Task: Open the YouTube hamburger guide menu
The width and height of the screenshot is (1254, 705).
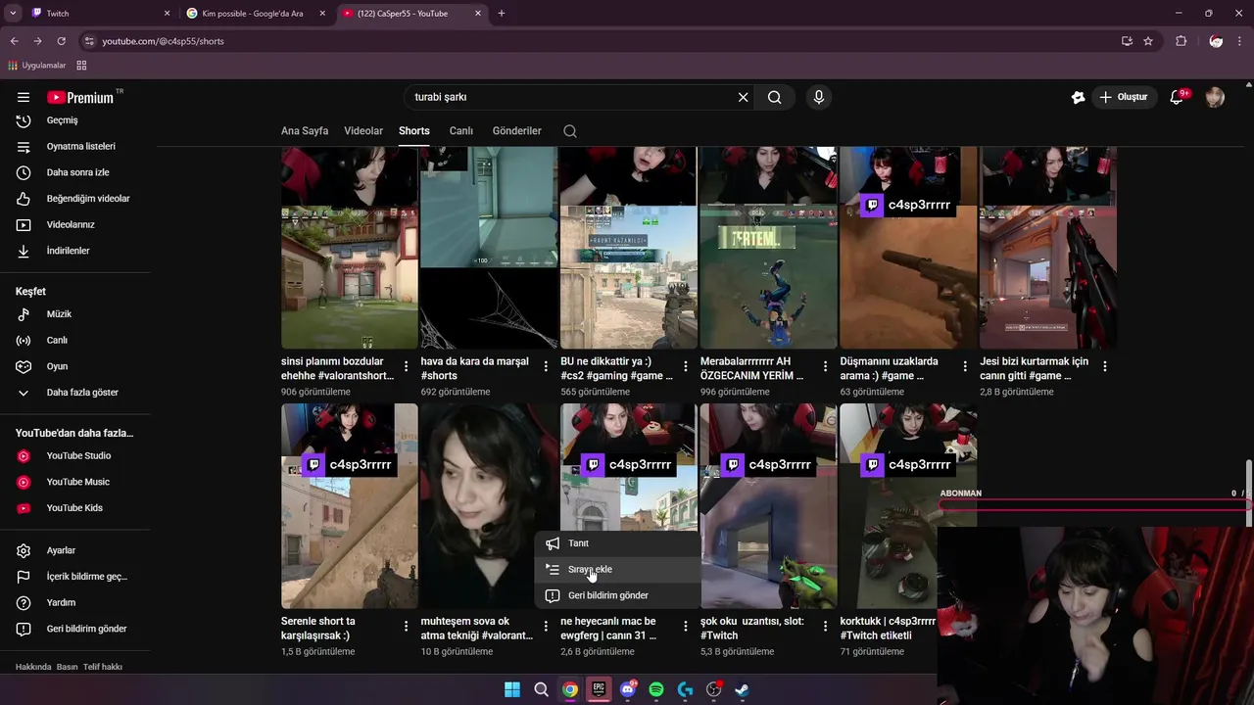Action: click(x=24, y=97)
